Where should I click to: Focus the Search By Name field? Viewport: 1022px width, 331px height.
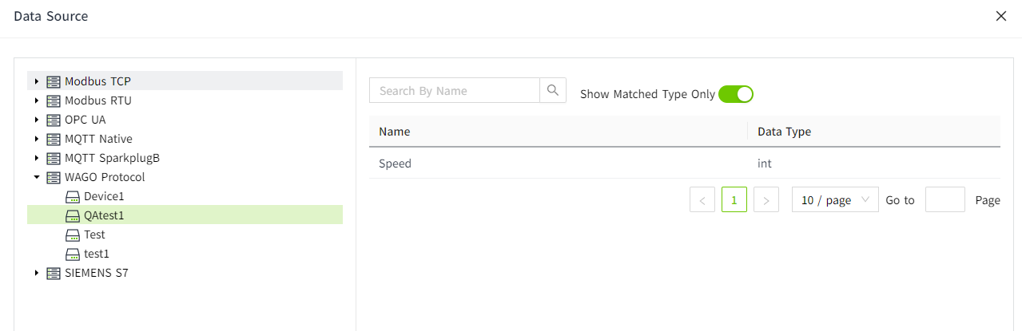pyautogui.click(x=455, y=91)
